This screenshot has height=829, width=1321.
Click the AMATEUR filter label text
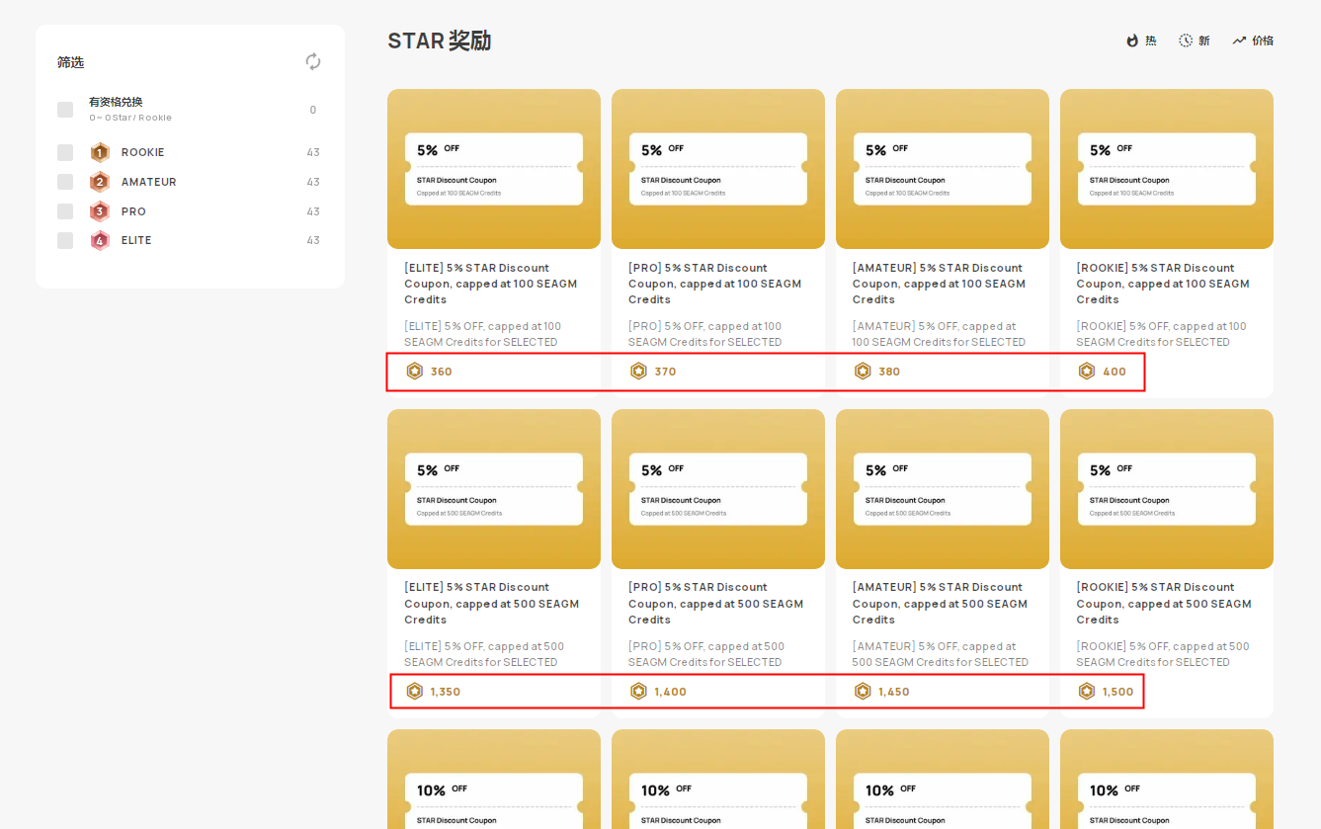click(149, 182)
